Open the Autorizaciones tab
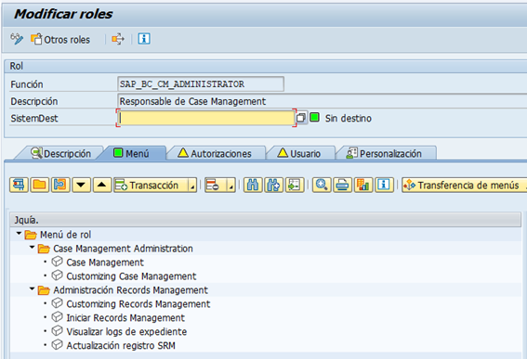Image resolution: width=527 pixels, height=359 pixels. coord(215,153)
